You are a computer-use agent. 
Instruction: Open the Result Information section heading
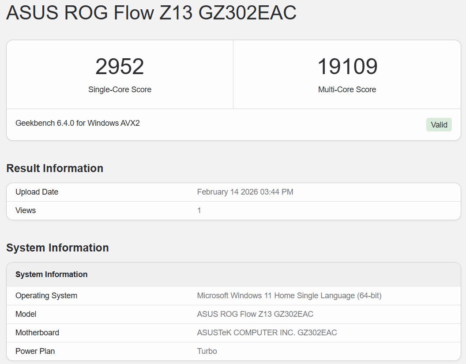(x=54, y=168)
